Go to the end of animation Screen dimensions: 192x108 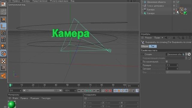point(98,91)
